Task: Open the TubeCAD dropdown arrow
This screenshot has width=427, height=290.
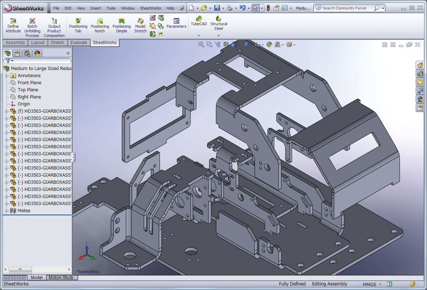Action: pos(199,36)
